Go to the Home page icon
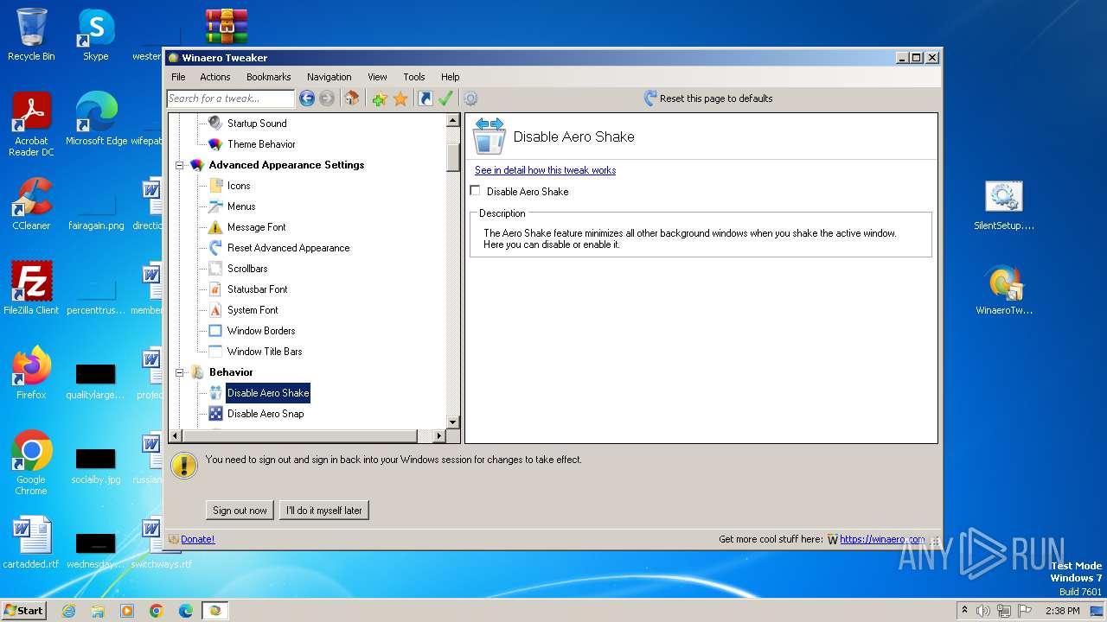This screenshot has height=622, width=1107. (352, 98)
